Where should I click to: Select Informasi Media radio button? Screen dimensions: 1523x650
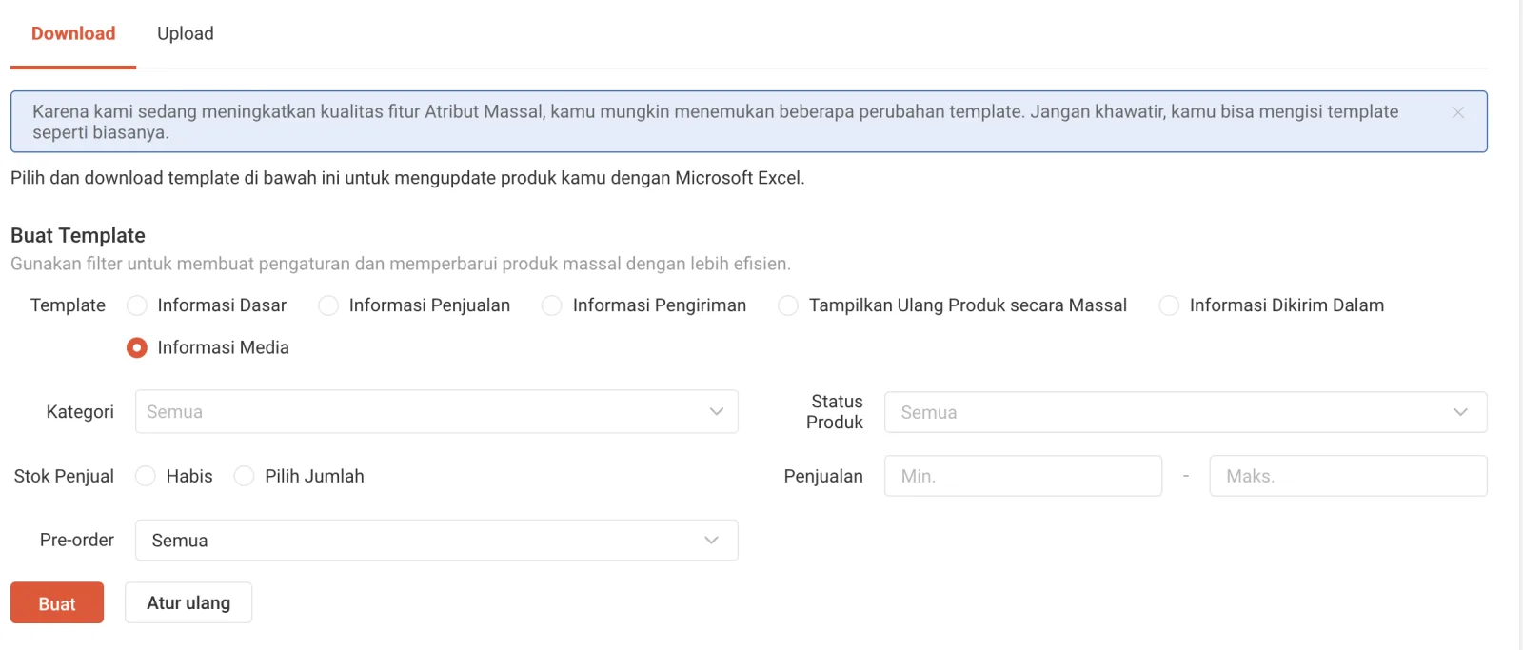[x=137, y=347]
